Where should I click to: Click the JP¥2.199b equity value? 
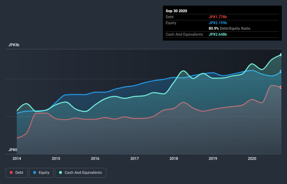pyautogui.click(x=218, y=23)
